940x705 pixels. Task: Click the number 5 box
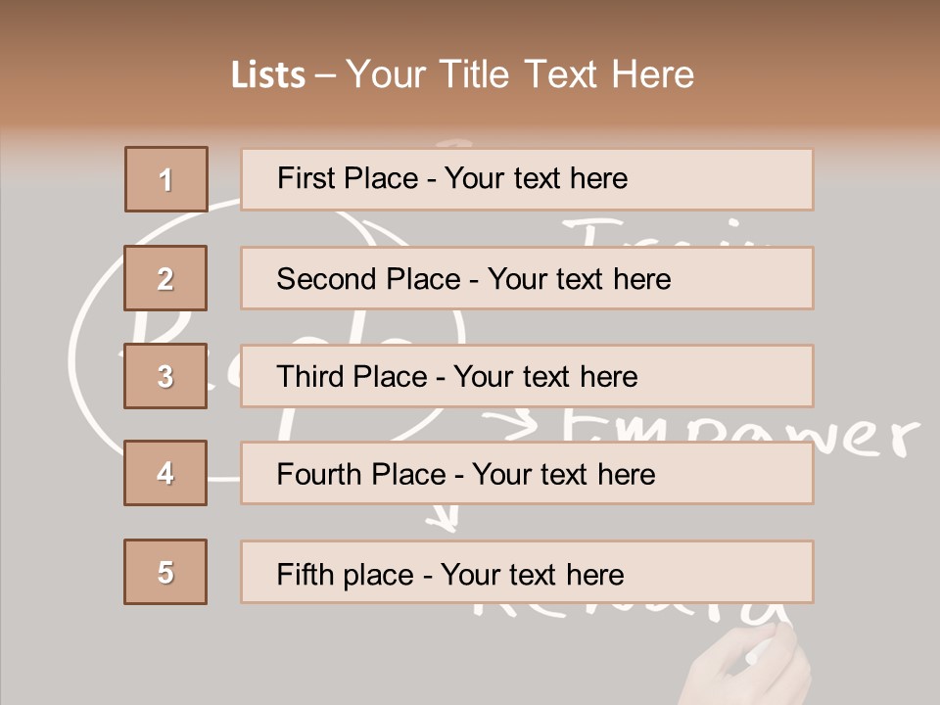[x=165, y=572]
